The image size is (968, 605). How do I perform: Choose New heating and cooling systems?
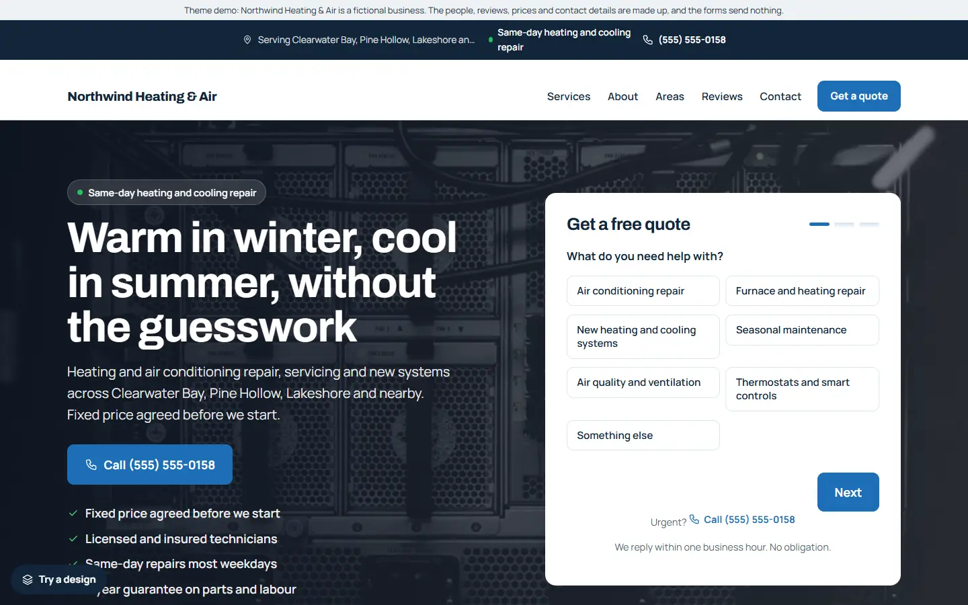coord(643,337)
